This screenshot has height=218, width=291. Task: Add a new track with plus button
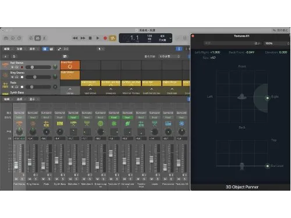click(5, 56)
